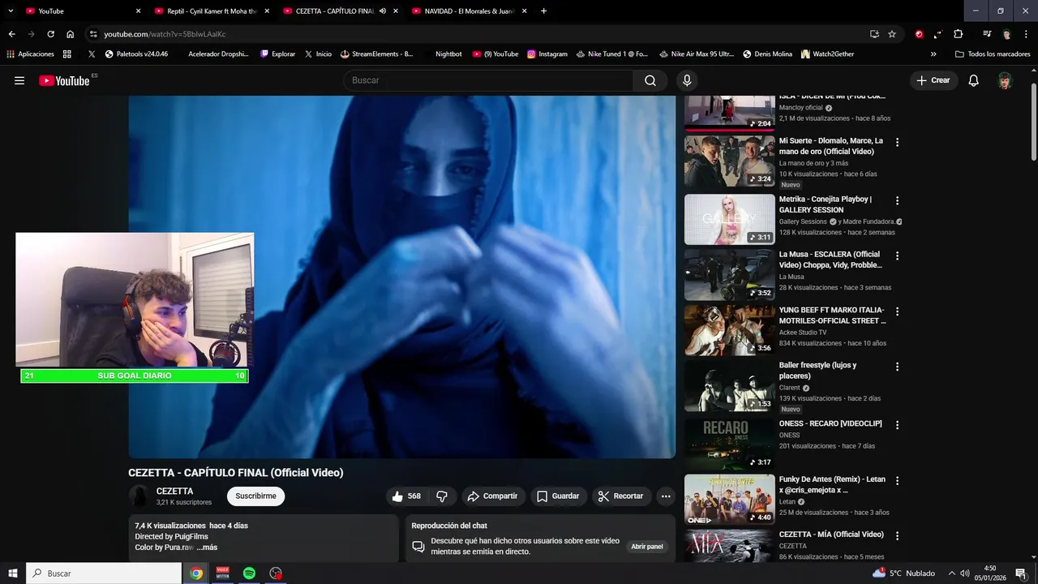Adjust volume via taskbar speaker icon
1038x584 pixels.
click(963, 573)
